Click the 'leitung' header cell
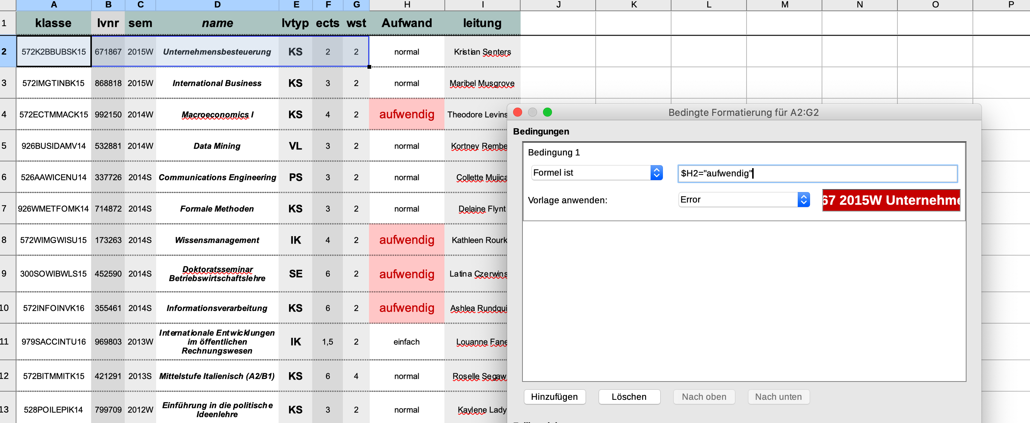The image size is (1030, 423). (x=482, y=23)
